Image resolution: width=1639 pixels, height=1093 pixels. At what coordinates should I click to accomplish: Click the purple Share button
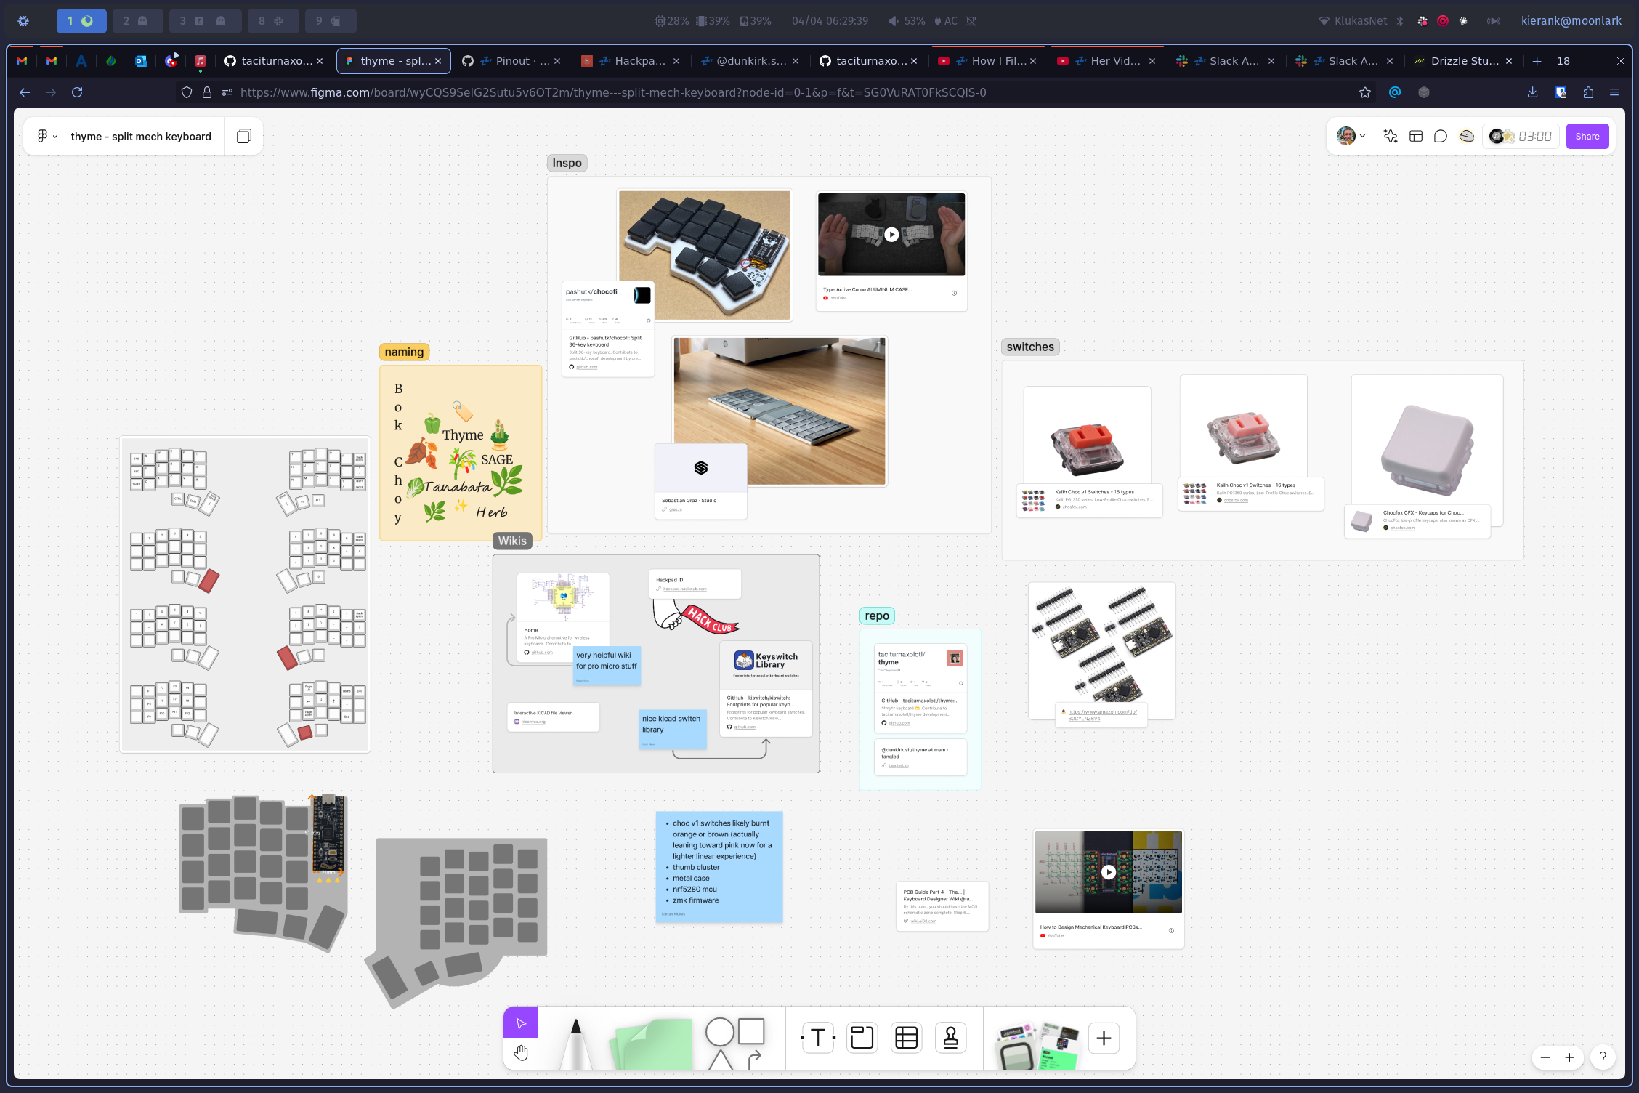[x=1587, y=136]
